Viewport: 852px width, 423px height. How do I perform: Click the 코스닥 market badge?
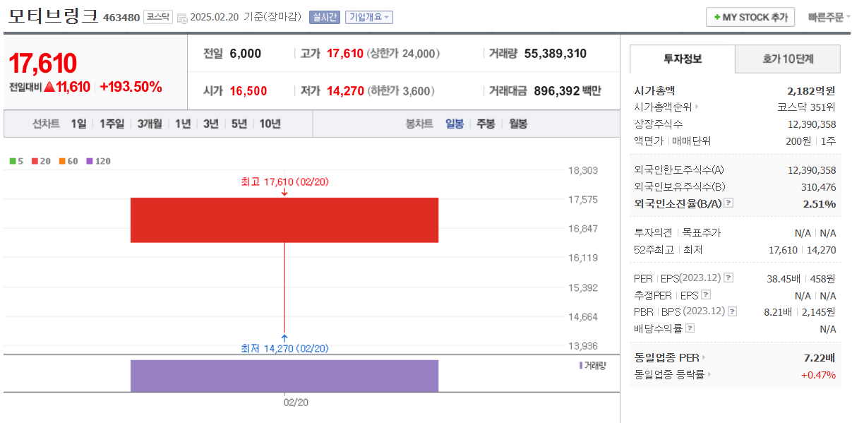coord(157,17)
